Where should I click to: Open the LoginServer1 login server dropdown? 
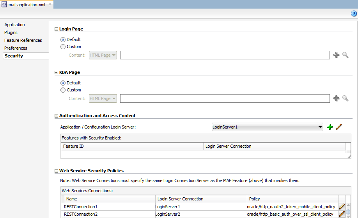pyautogui.click(x=268, y=127)
